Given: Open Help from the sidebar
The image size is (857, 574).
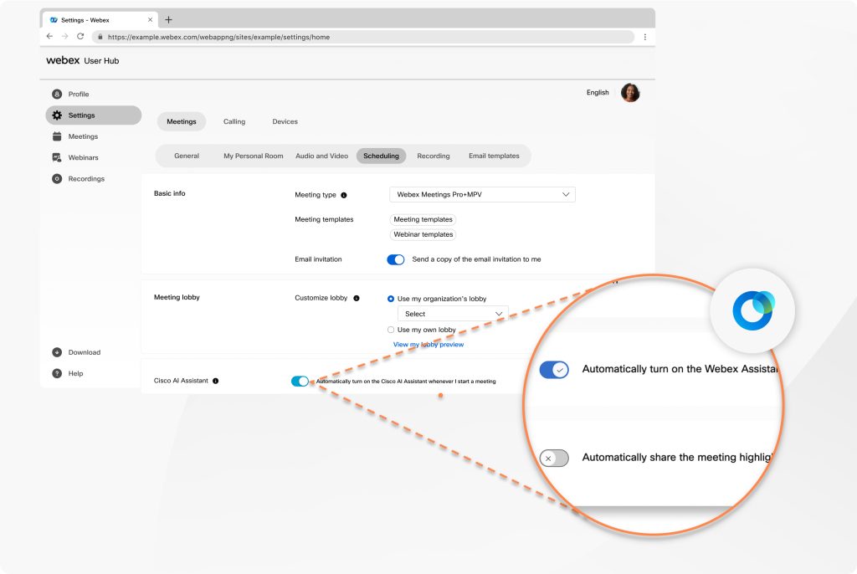Looking at the screenshot, I should 75,373.
